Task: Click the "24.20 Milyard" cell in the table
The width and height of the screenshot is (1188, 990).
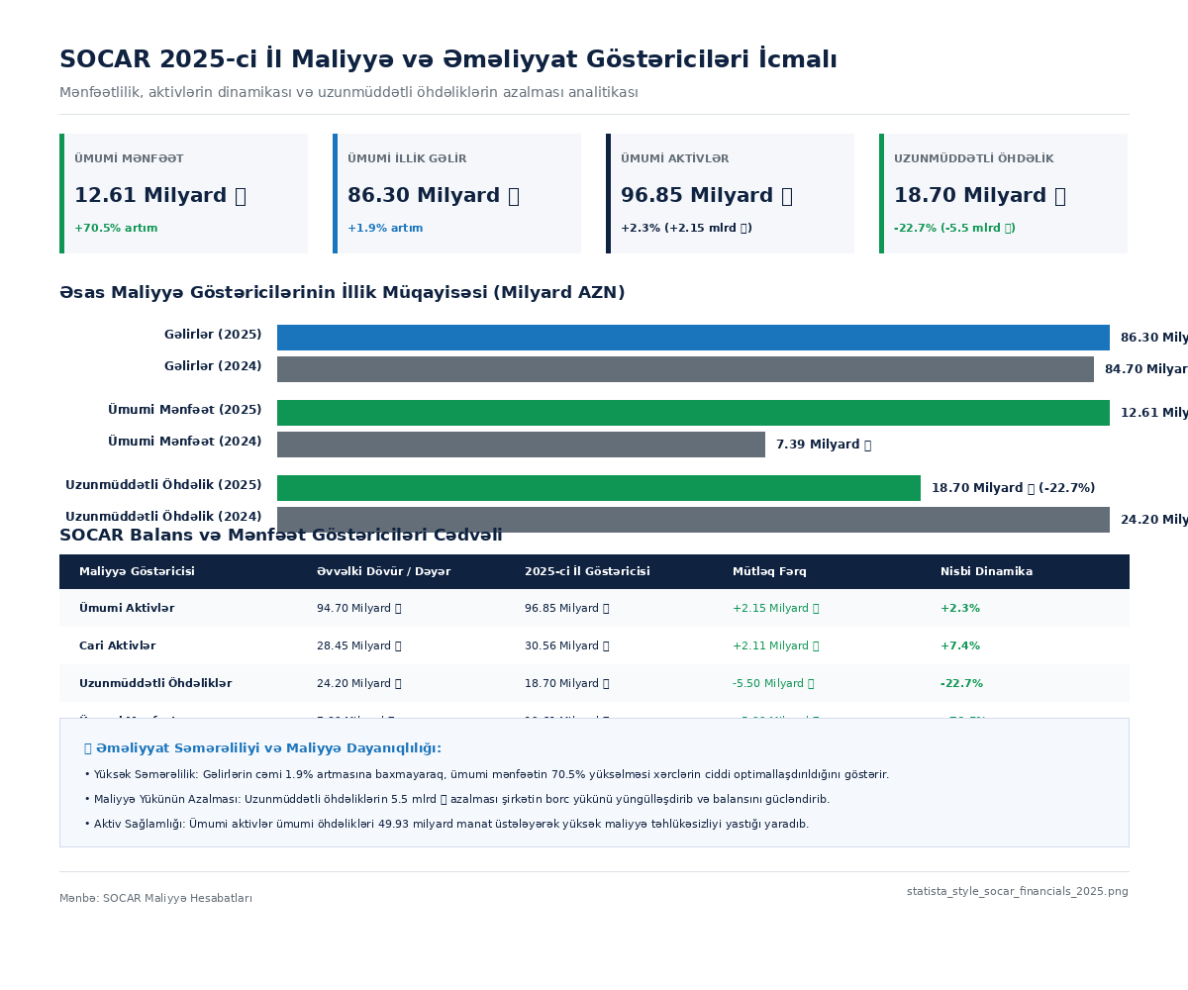Action: [359, 684]
